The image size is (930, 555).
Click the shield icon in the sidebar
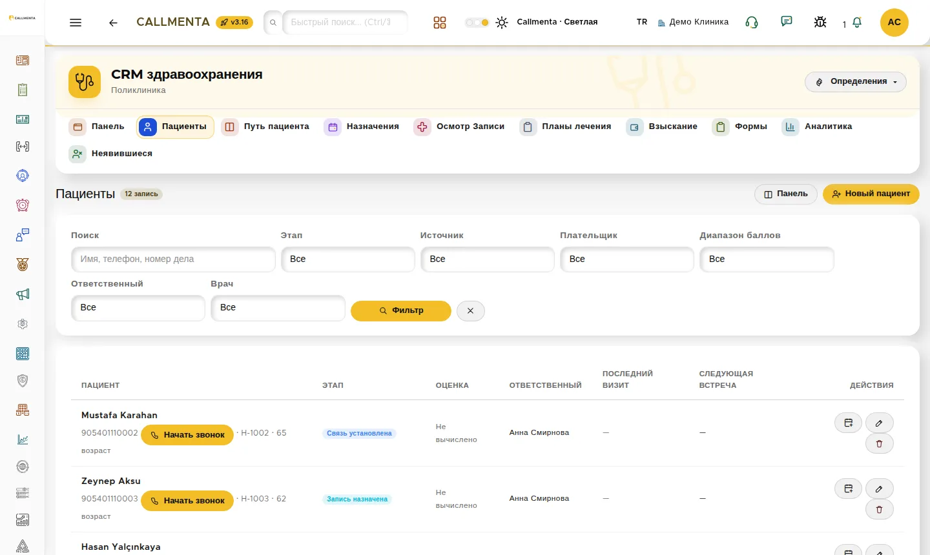pyautogui.click(x=23, y=381)
